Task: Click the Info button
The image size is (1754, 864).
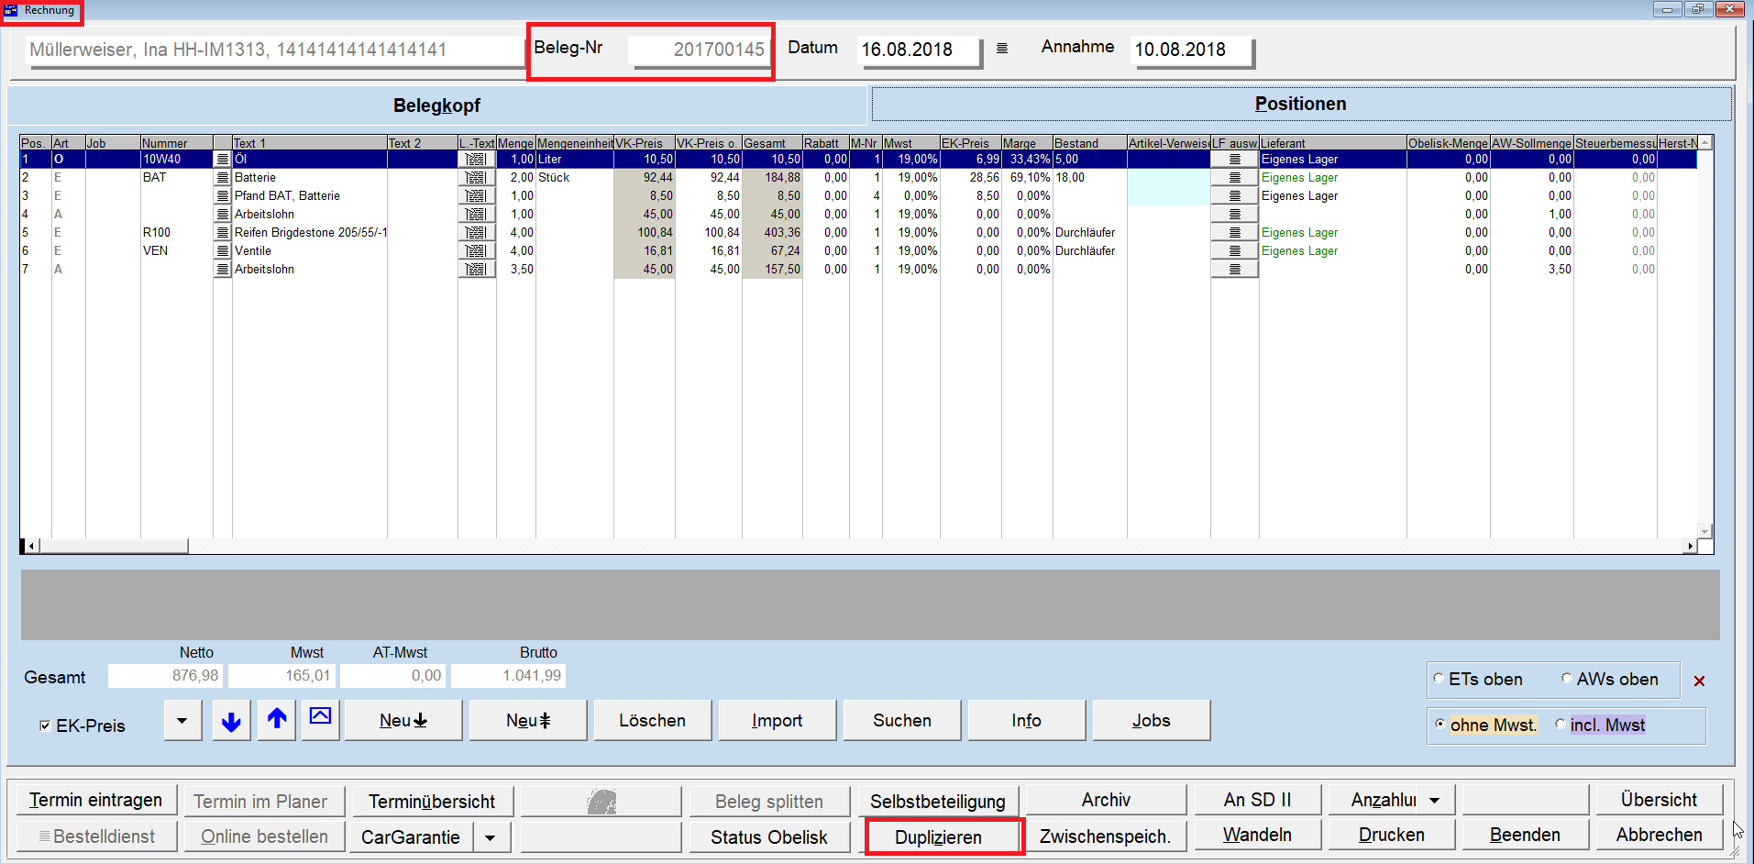Action: click(1027, 720)
